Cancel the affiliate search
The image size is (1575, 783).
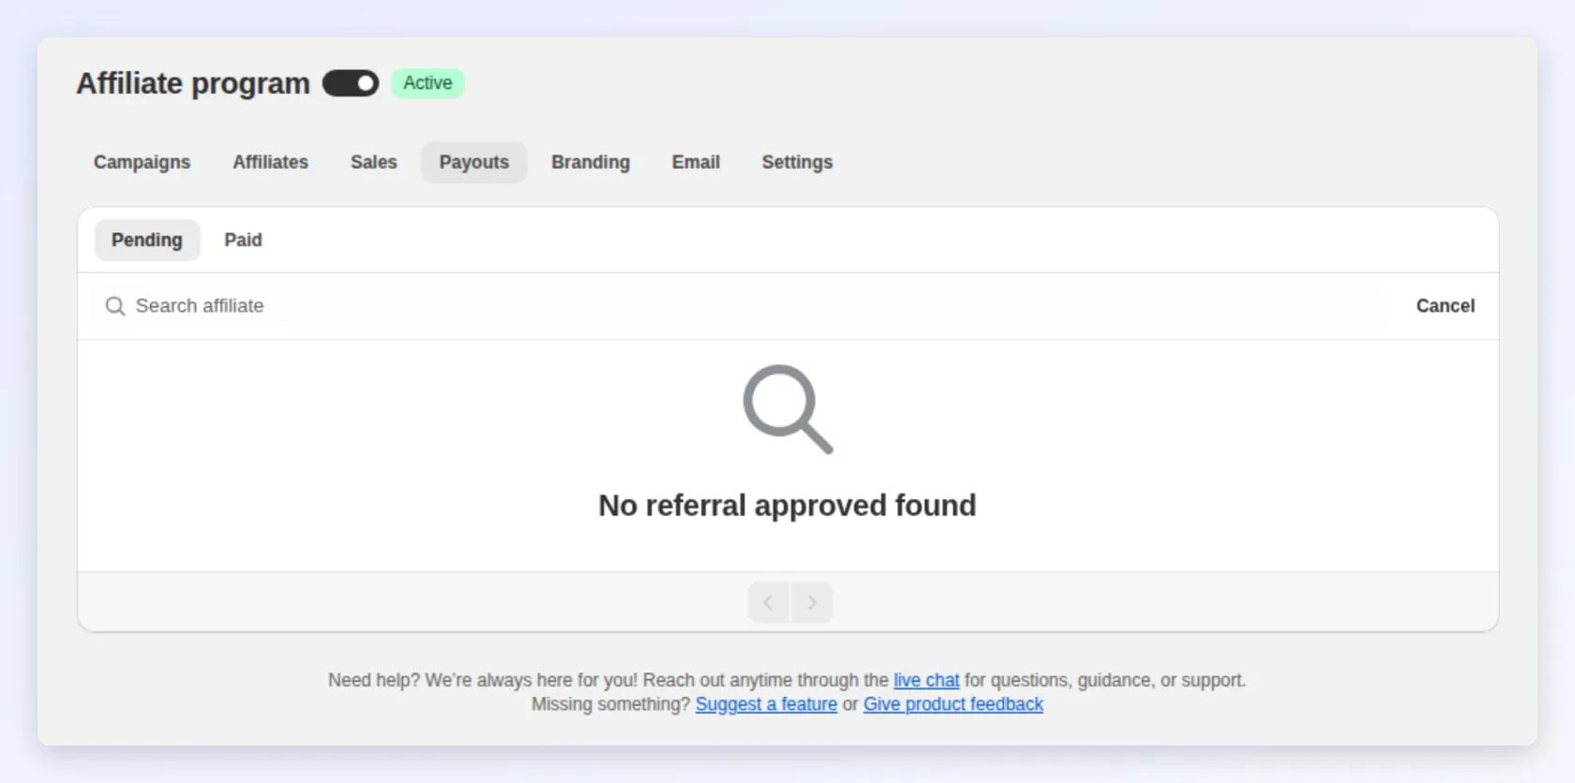click(1445, 306)
